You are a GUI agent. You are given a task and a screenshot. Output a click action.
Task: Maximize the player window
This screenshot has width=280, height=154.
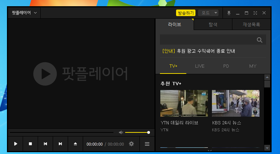coord(246,13)
